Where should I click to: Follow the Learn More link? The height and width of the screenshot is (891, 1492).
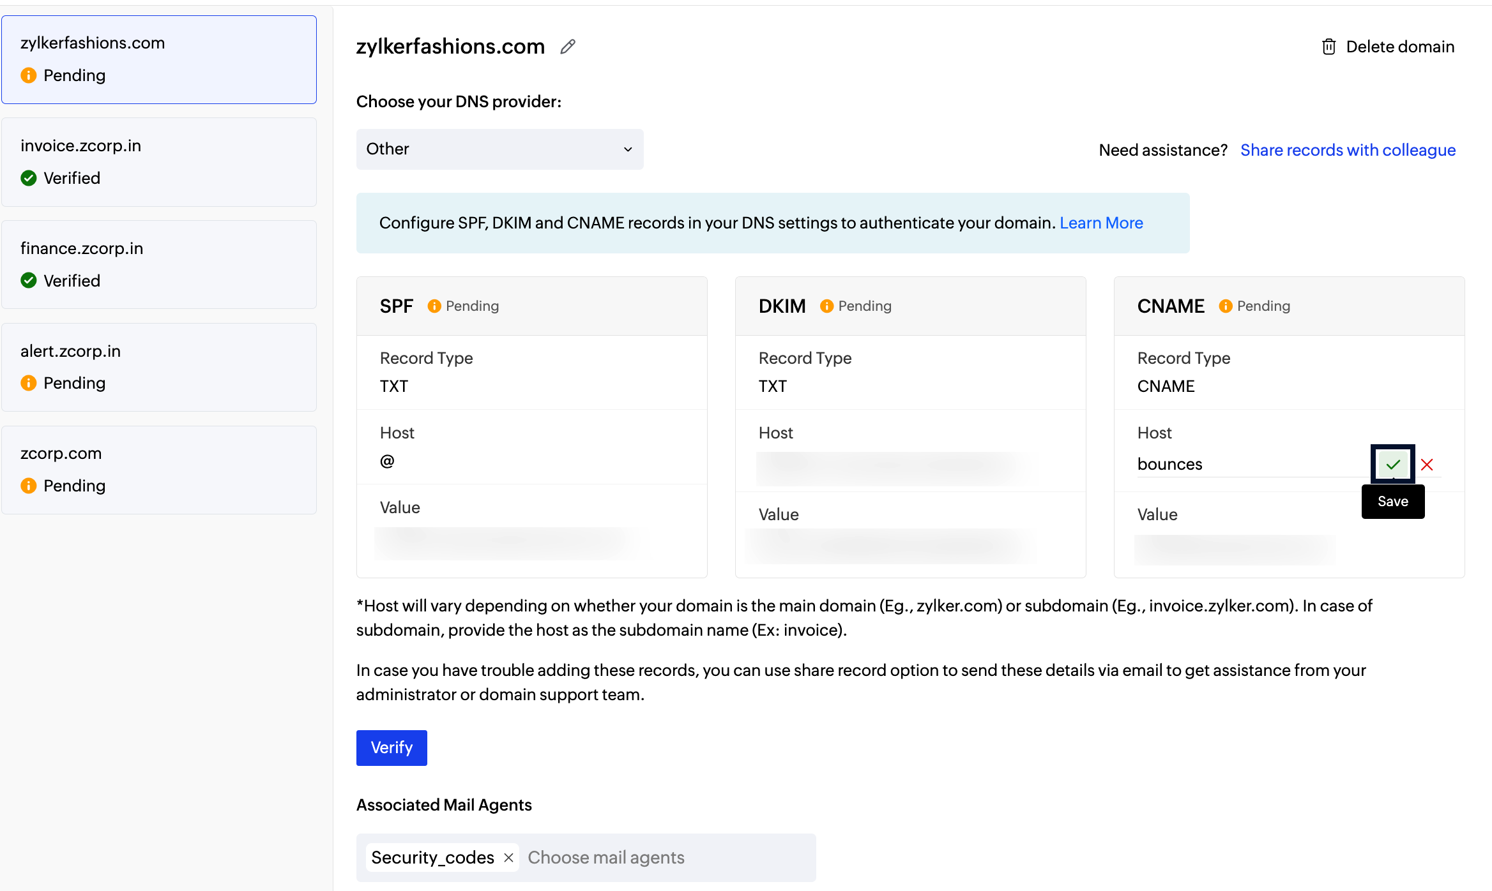click(1101, 223)
